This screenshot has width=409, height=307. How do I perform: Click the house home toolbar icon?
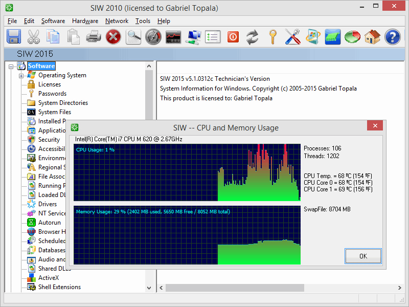(x=373, y=37)
